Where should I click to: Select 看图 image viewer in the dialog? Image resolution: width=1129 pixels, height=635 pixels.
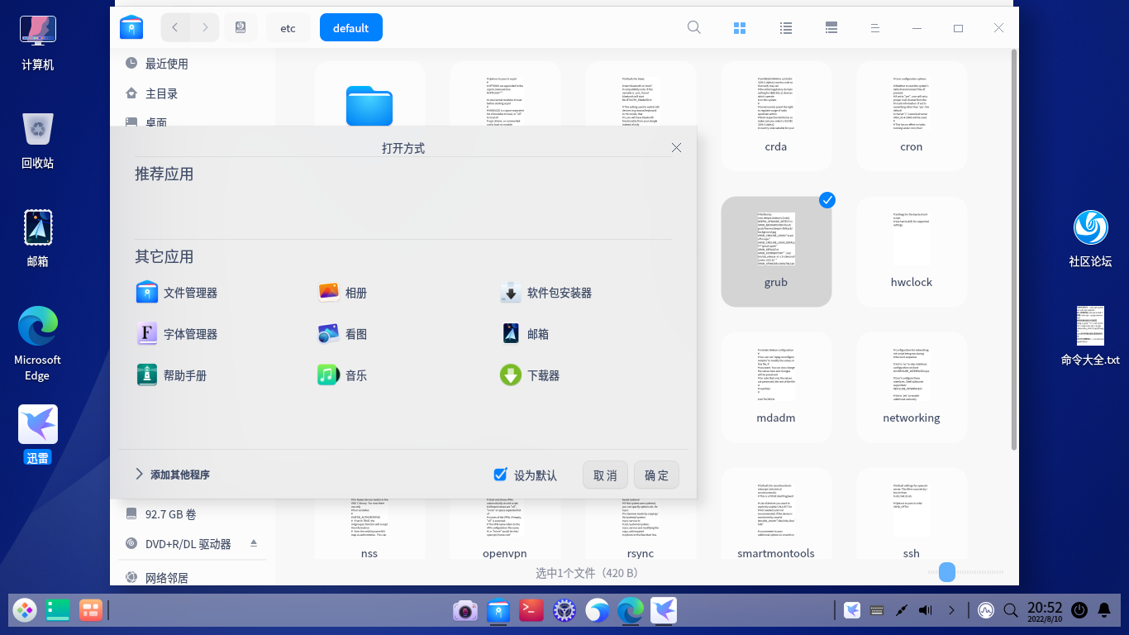[355, 333]
